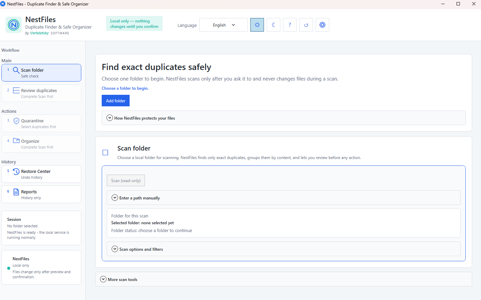This screenshot has height=300, width=481.
Task: Click the Review duplicates list icon
Action: (16, 90)
